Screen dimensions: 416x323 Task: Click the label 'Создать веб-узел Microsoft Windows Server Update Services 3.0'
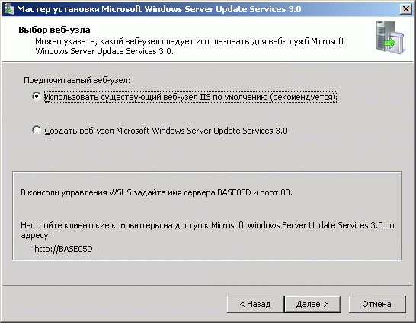pos(166,131)
